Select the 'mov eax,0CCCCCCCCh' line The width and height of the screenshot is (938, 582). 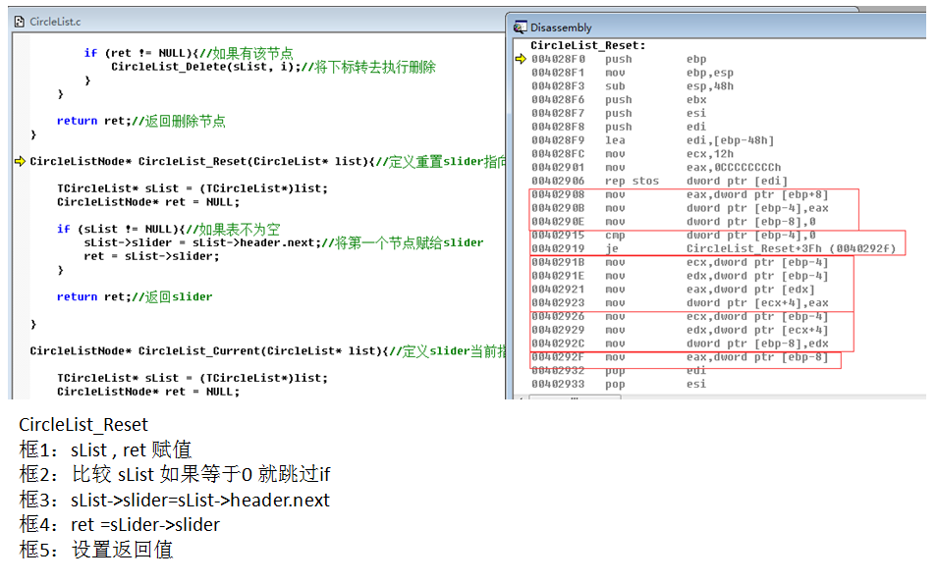(656, 167)
